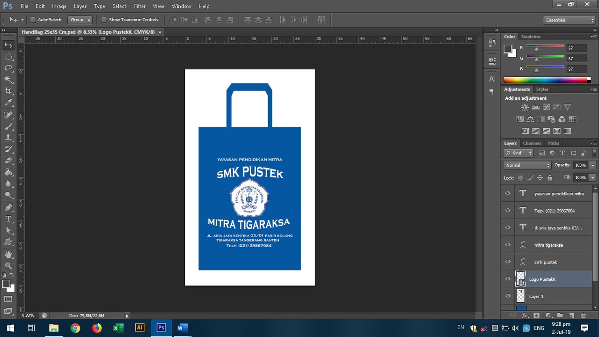This screenshot has height=337, width=599.
Task: Open the Essentials workspace dropdown
Action: pyautogui.click(x=570, y=20)
